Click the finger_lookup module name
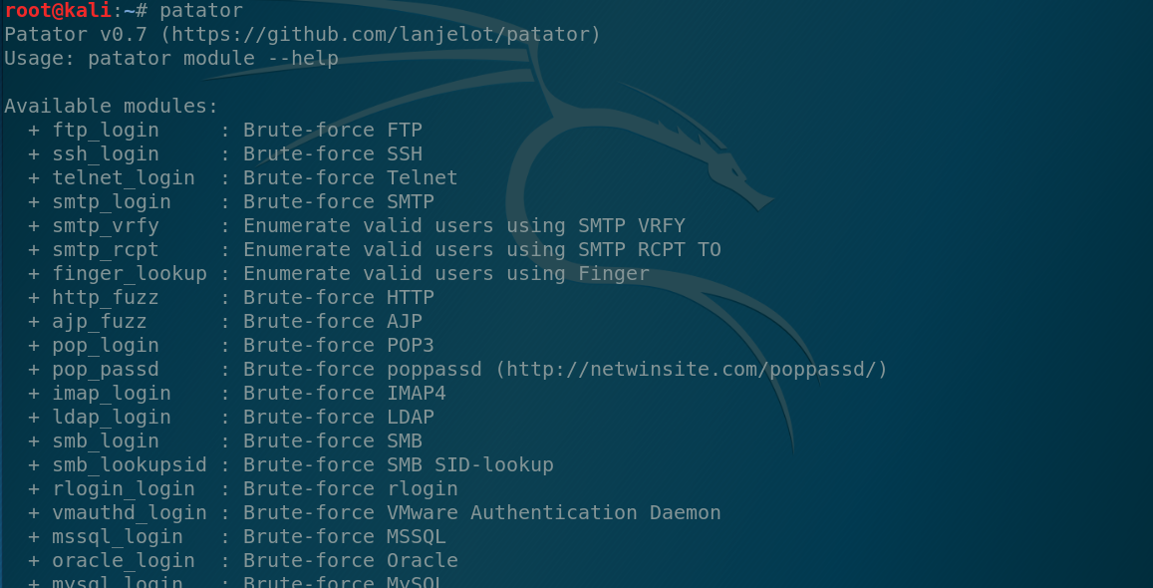The image size is (1153, 588). click(x=130, y=274)
